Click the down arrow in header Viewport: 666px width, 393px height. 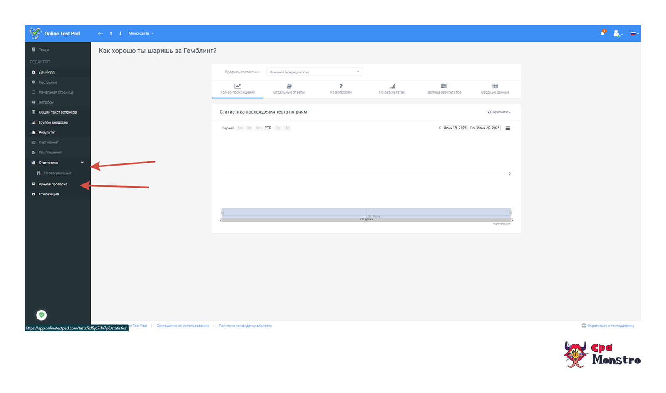[120, 34]
